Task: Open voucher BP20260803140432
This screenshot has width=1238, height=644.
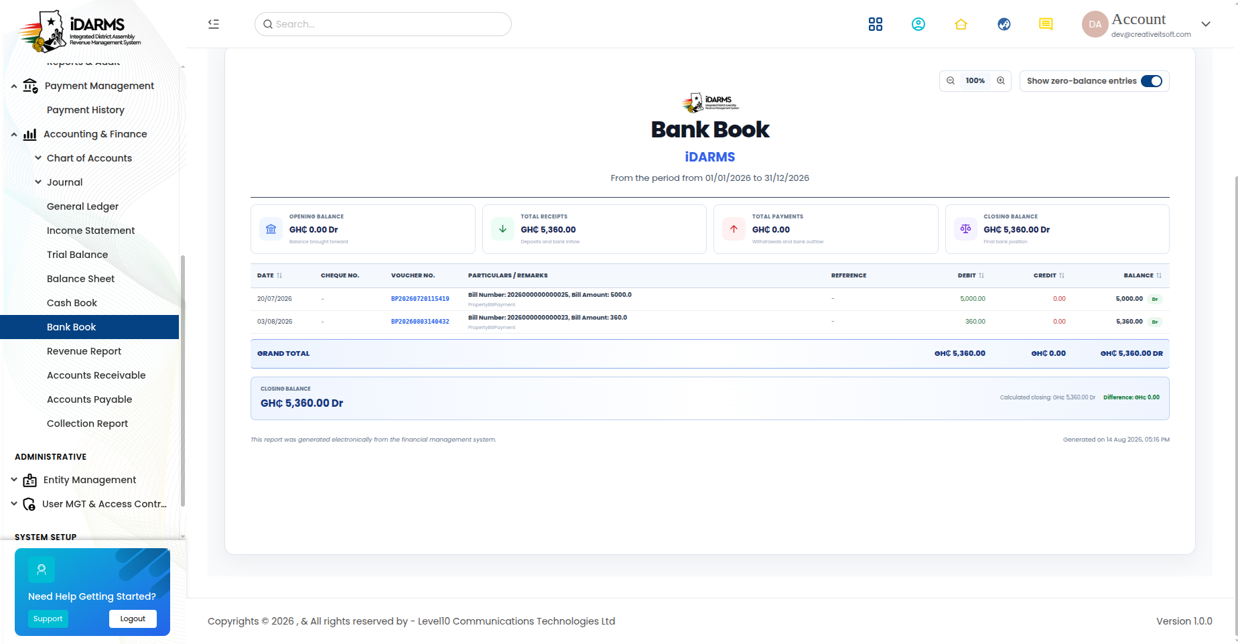Action: (x=420, y=322)
